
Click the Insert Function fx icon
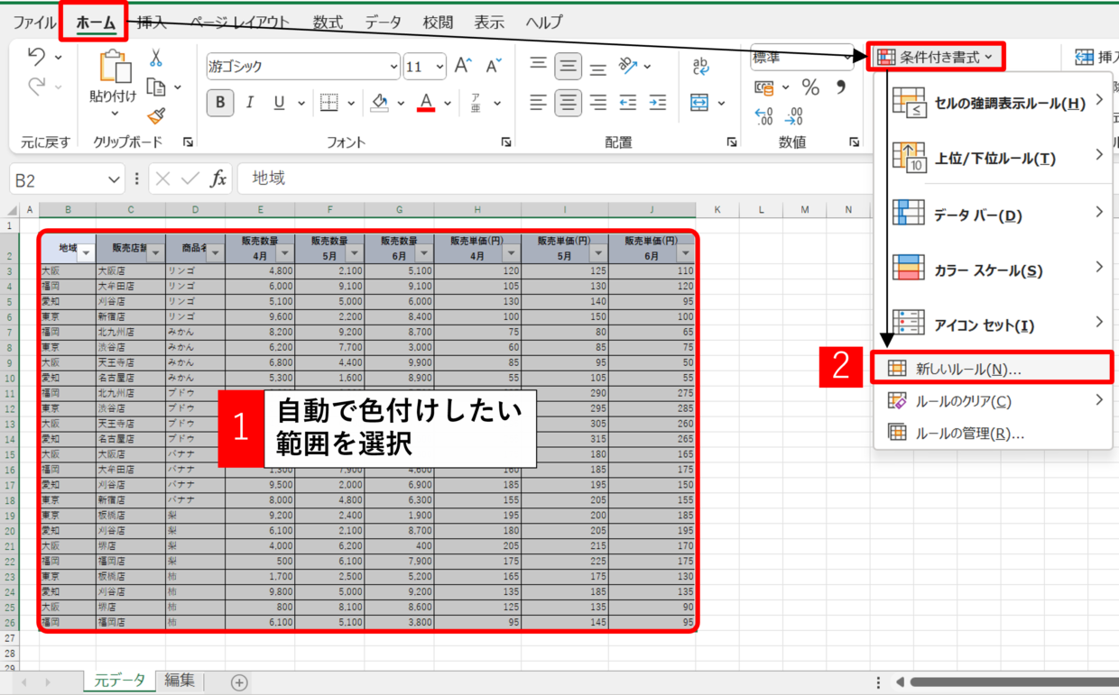217,178
